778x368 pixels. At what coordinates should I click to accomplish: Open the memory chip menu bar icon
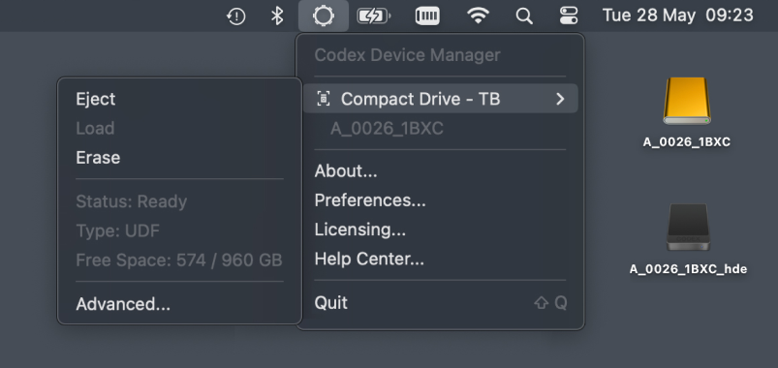pos(427,15)
